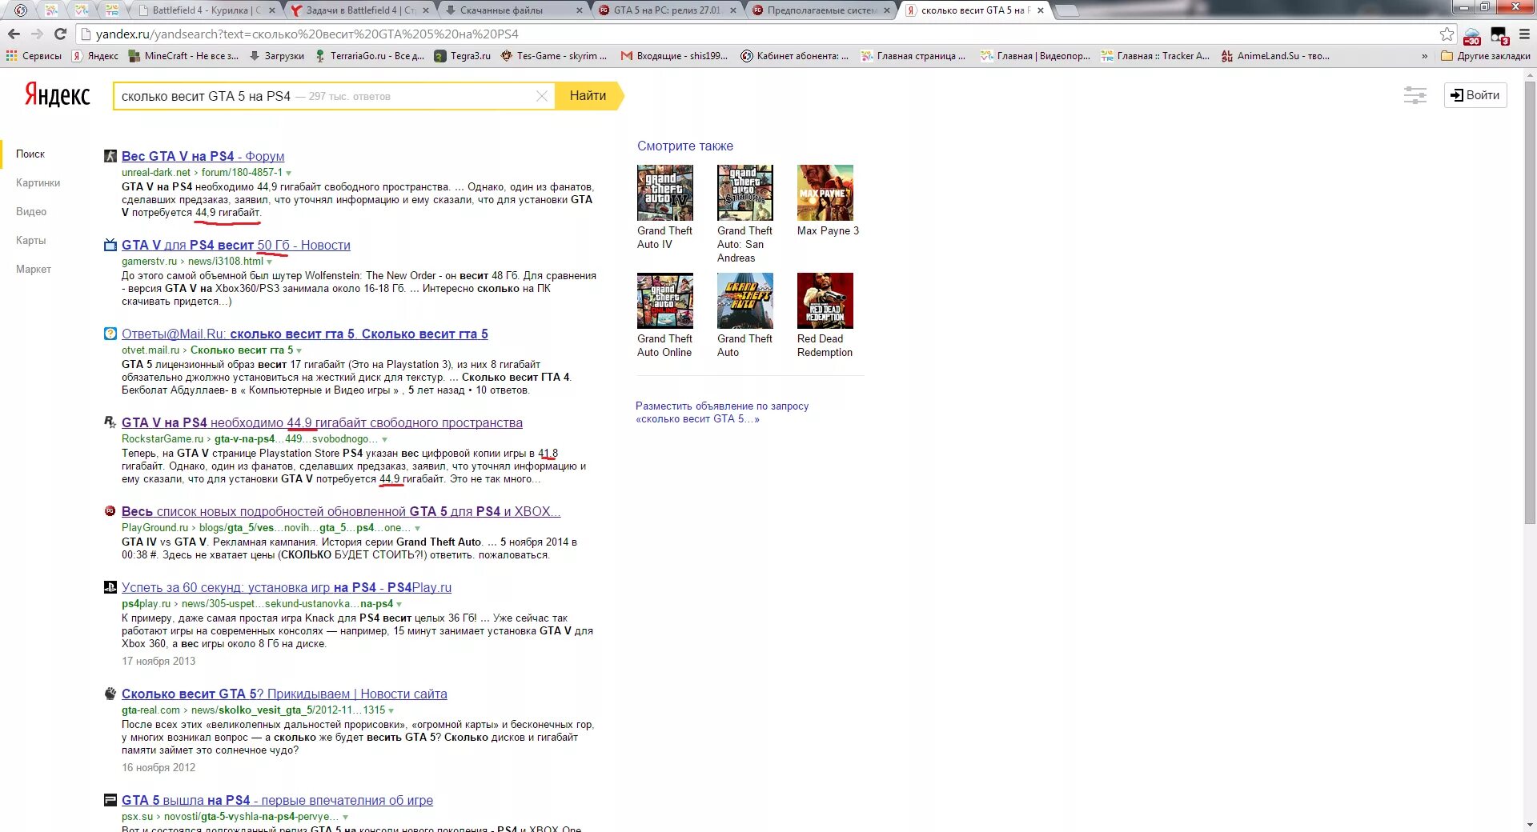Viewport: 1537px width, 832px height.
Task: Open Сколько весит GTA 5? Прикидываем link
Action: (284, 694)
